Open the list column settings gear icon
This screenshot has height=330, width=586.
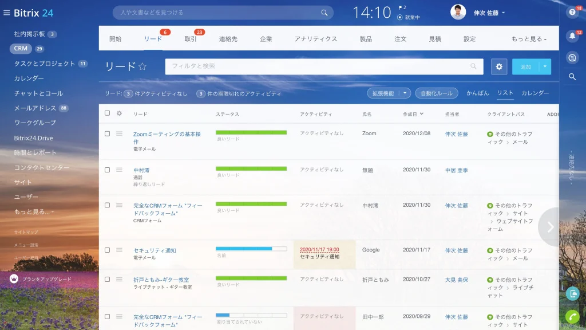click(119, 113)
